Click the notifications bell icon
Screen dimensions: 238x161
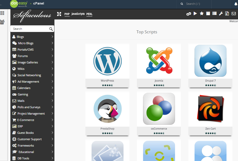tap(236, 4)
